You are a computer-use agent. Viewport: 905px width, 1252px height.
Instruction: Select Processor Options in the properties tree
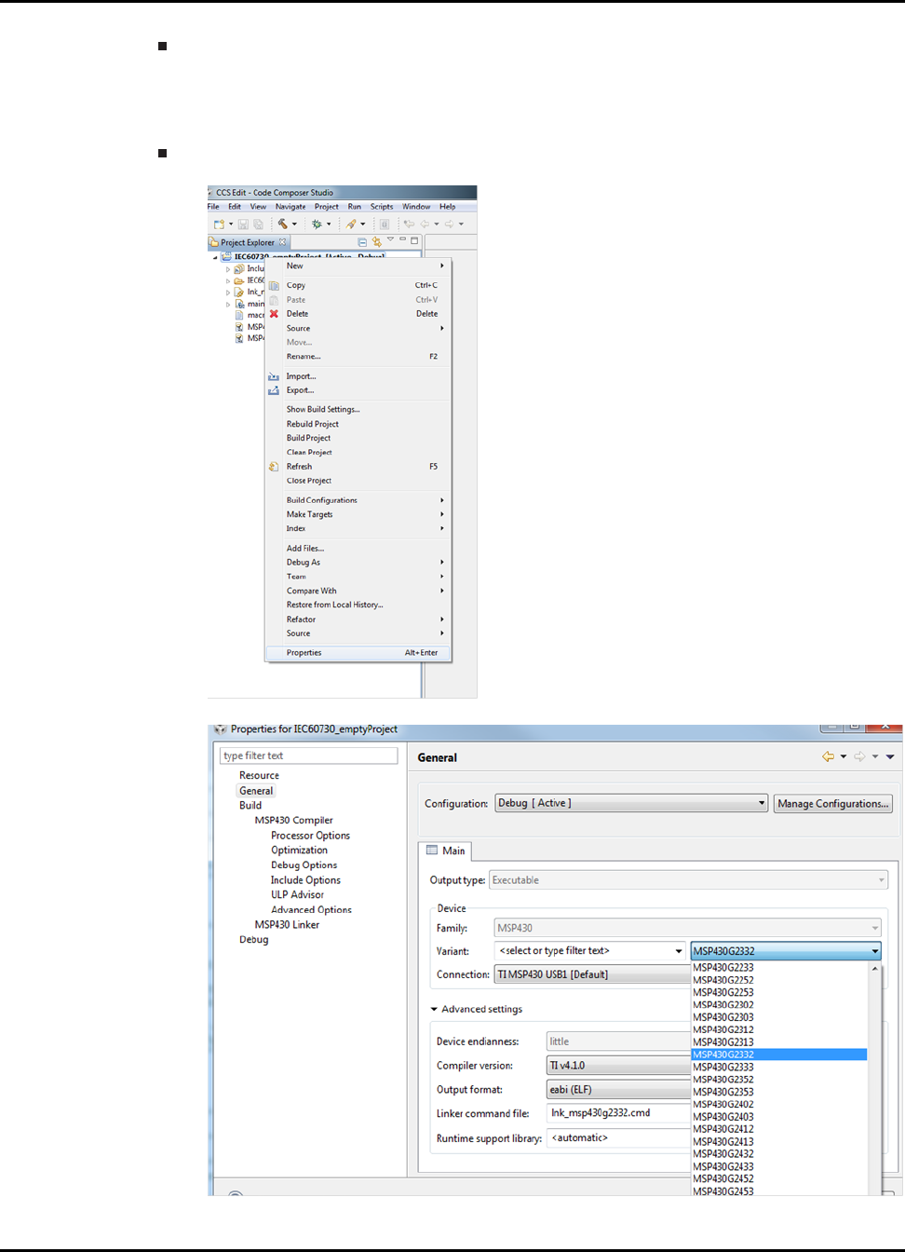310,836
